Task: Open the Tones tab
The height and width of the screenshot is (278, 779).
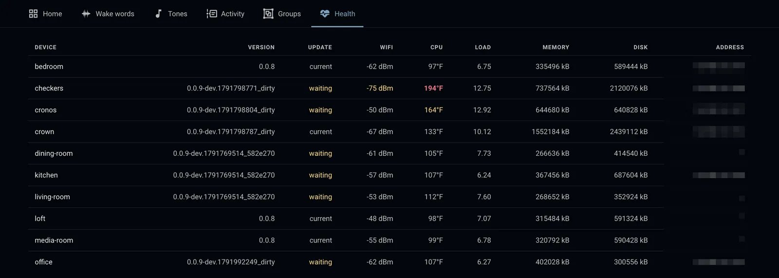Action: (x=171, y=14)
